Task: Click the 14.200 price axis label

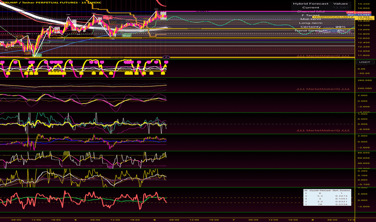Action: [x=363, y=4]
